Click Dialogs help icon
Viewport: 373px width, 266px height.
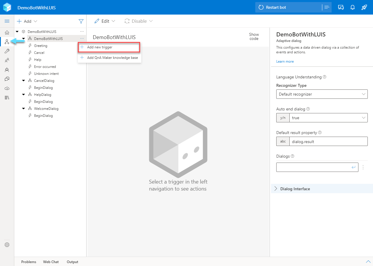tap(293, 156)
